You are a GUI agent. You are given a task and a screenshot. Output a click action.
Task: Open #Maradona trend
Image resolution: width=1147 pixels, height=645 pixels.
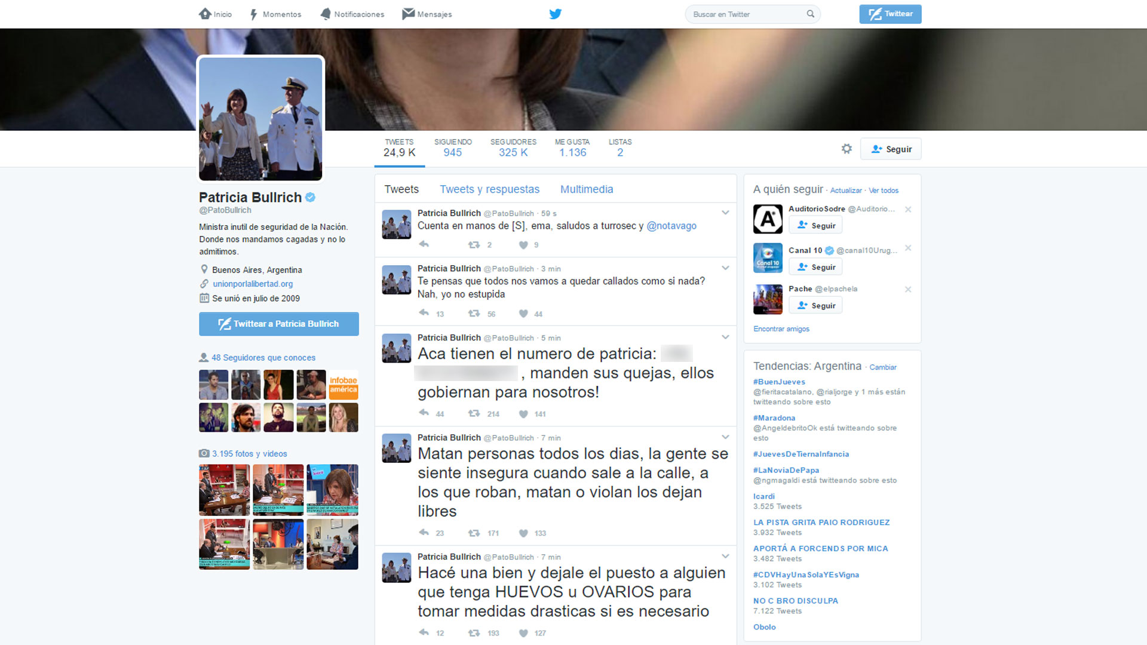[x=774, y=418]
